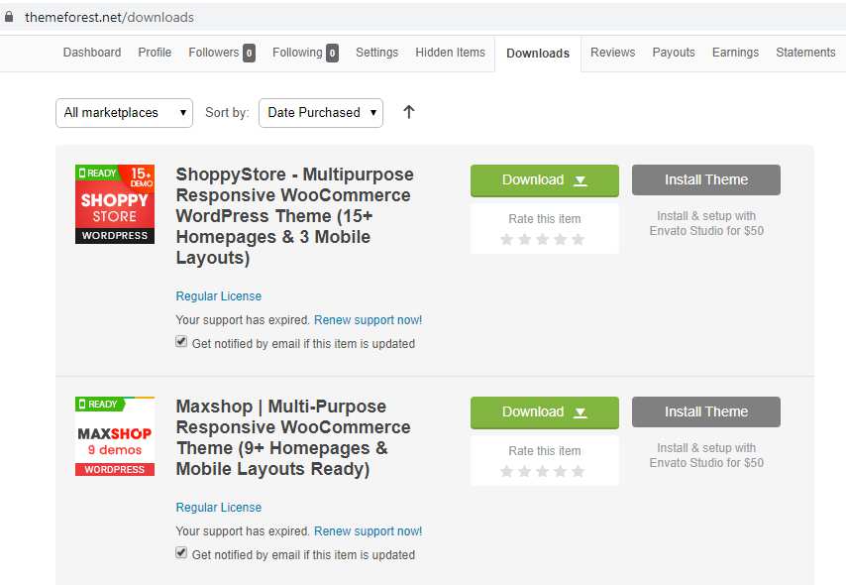The image size is (846, 585).
Task: Rate ShoppyStore two stars
Action: tap(524, 239)
